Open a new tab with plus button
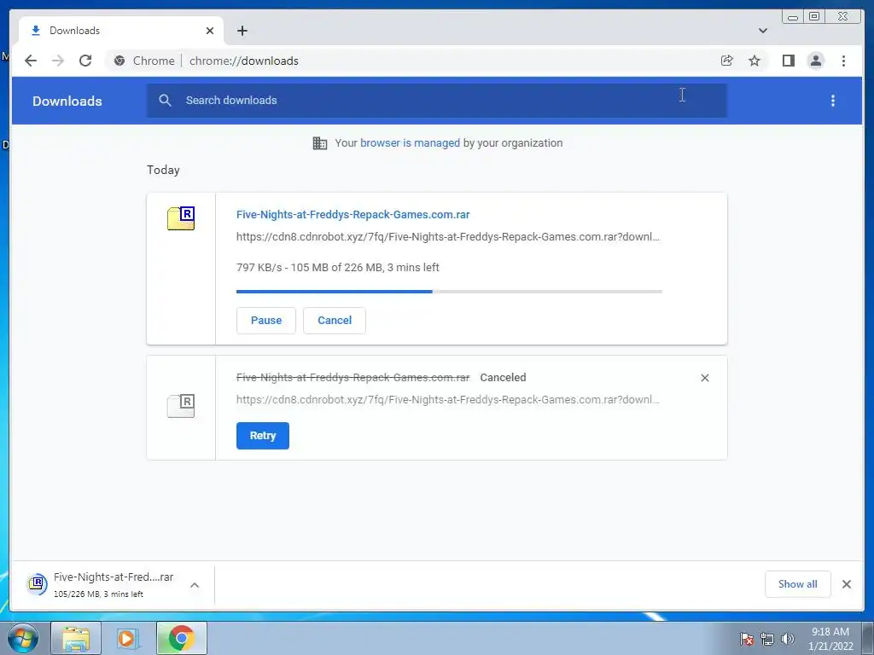 [242, 31]
